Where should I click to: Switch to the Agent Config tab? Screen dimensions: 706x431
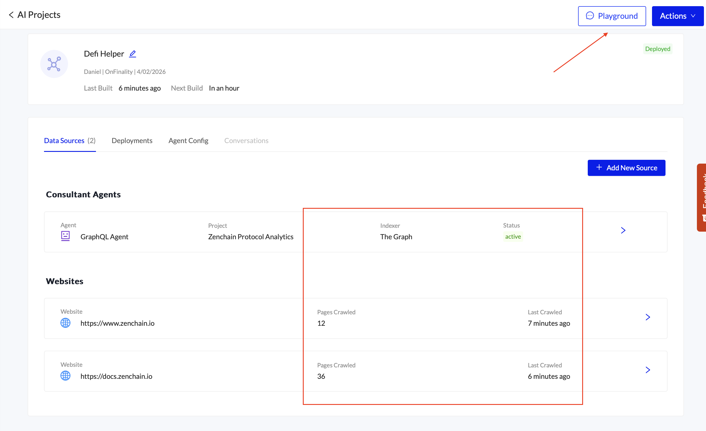coord(188,141)
